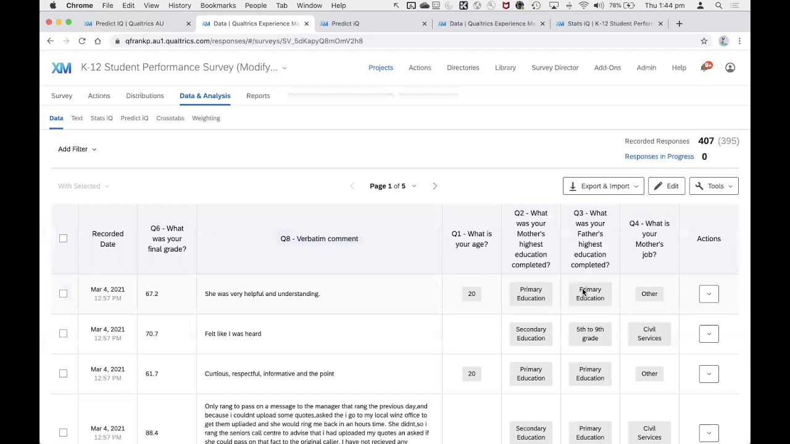This screenshot has width=790, height=444.
Task: Tick checkbox for the 70.7 grade row
Action: point(63,334)
